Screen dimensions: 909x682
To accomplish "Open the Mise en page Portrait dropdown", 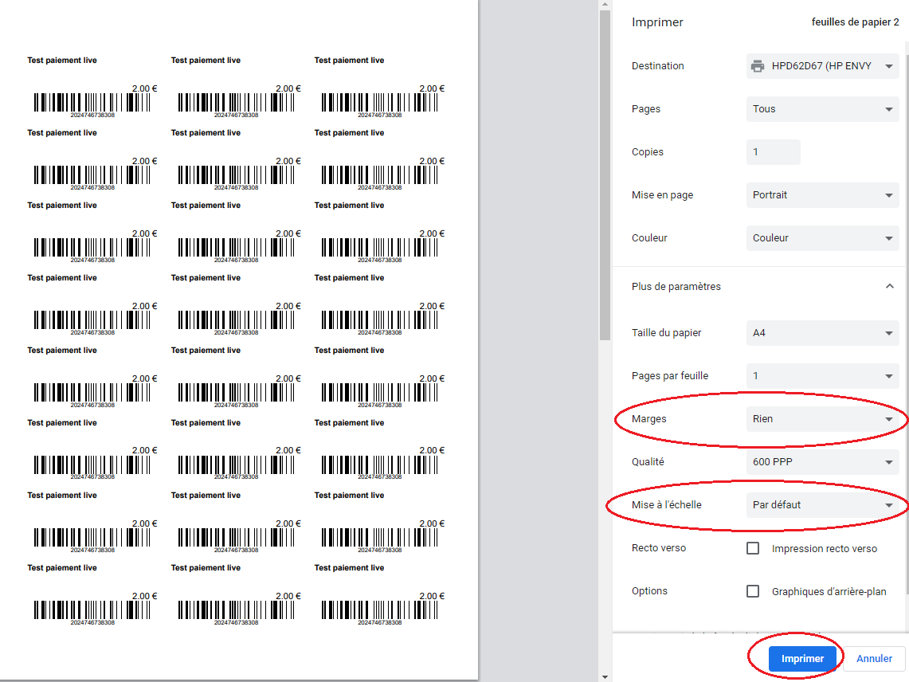I will pos(823,195).
